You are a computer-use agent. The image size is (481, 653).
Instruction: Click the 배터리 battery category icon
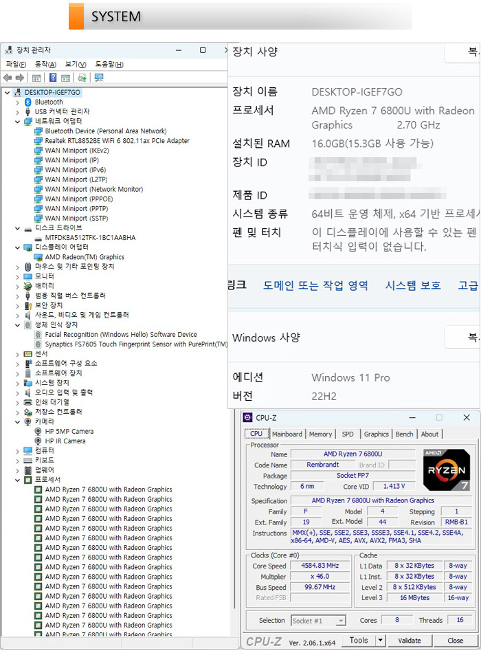click(x=28, y=286)
